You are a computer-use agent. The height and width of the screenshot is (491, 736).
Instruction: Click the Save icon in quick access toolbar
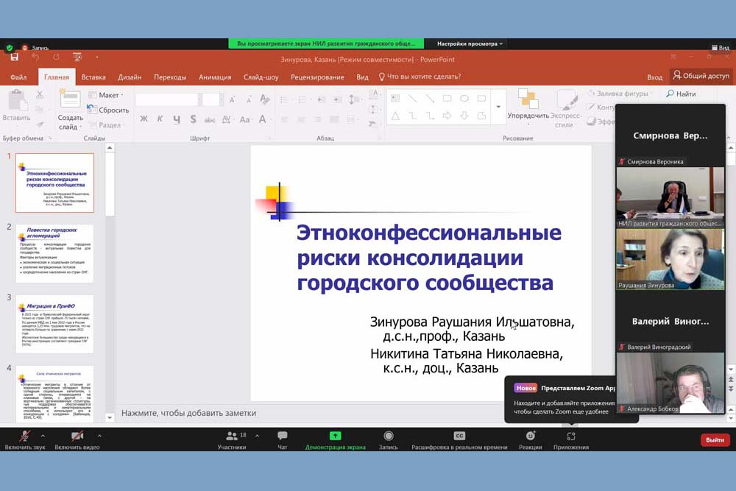coord(14,57)
